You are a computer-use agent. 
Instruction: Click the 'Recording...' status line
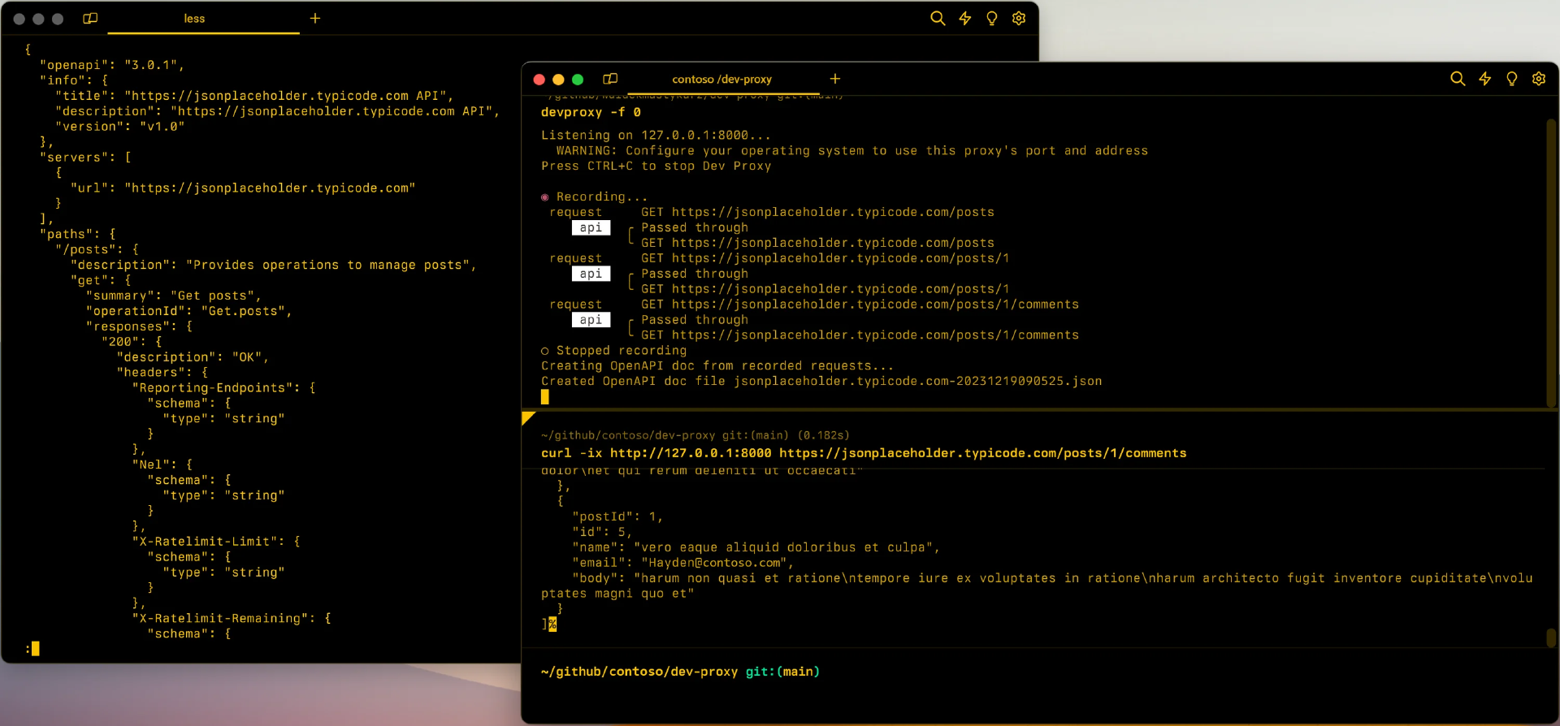pyautogui.click(x=595, y=197)
